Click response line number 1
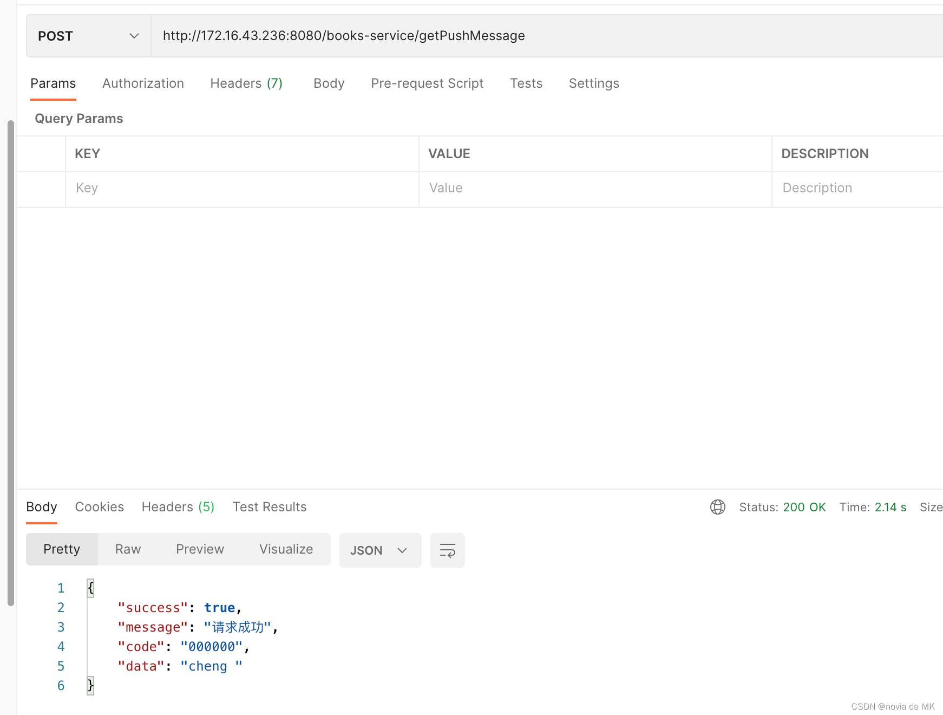Viewport: 943px width, 715px height. (61, 588)
